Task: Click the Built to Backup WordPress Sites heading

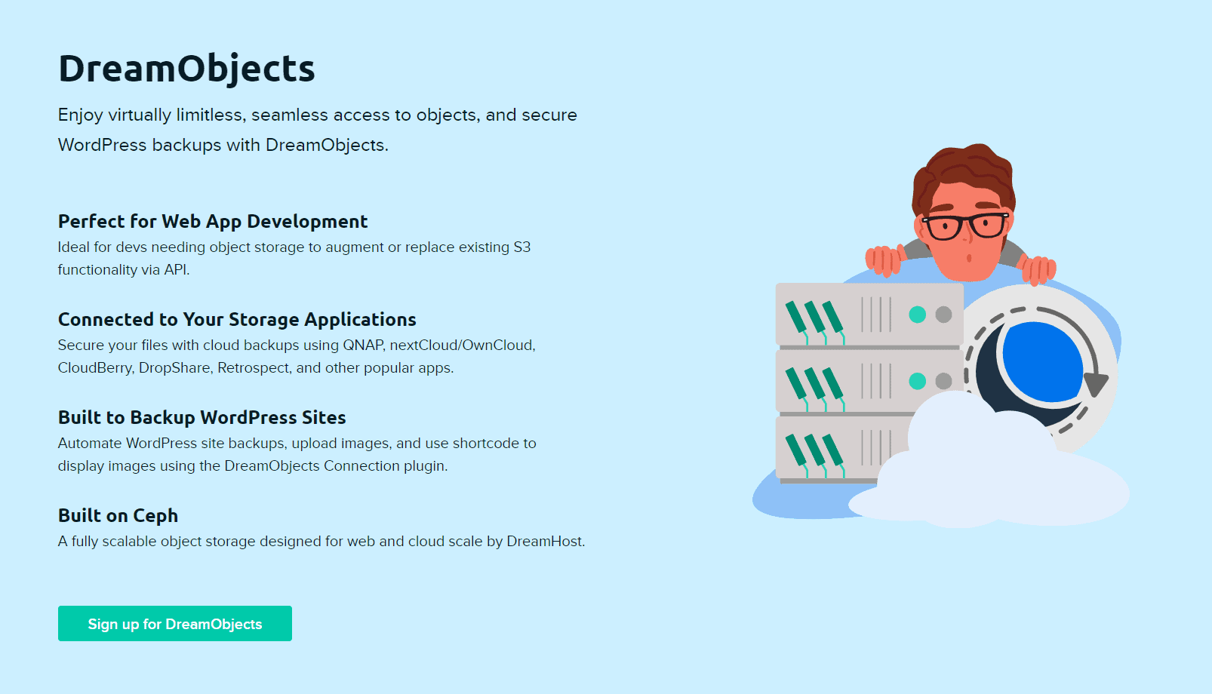Action: coord(201,417)
